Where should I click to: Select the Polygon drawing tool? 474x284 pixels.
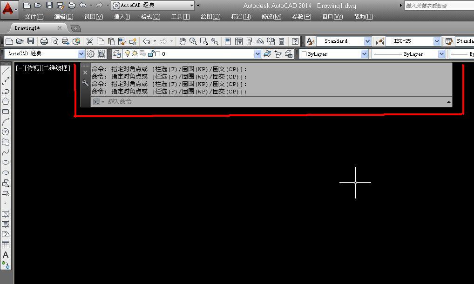pyautogui.click(x=6, y=101)
